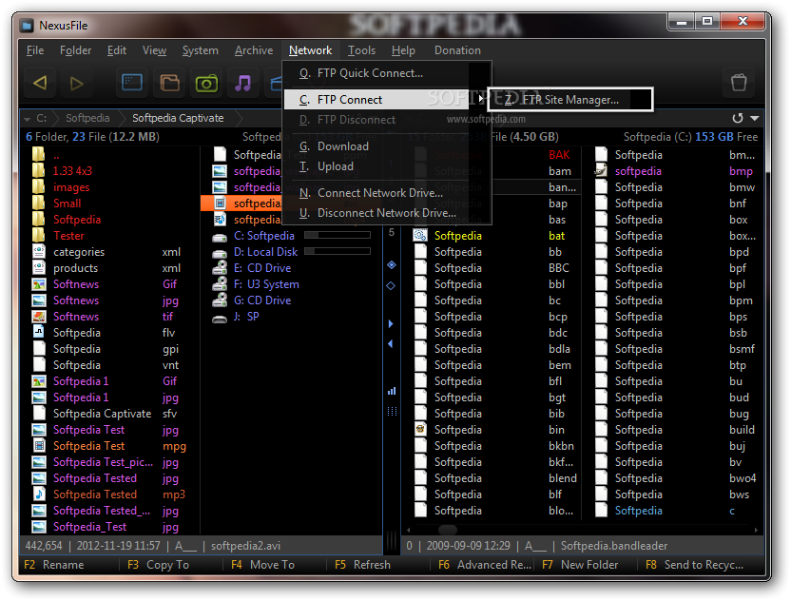The height and width of the screenshot is (601, 791).
Task: Open the Donation menu
Action: coord(457,50)
